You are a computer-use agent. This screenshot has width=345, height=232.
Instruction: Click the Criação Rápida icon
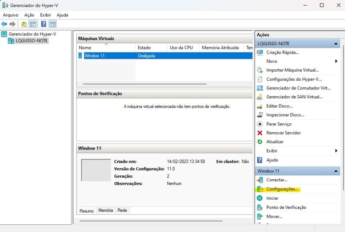pos(260,52)
